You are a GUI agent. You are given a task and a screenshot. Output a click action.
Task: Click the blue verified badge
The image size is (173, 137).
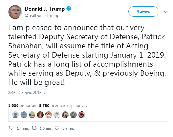click(x=69, y=9)
